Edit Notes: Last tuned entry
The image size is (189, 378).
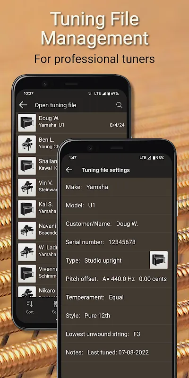click(116, 352)
